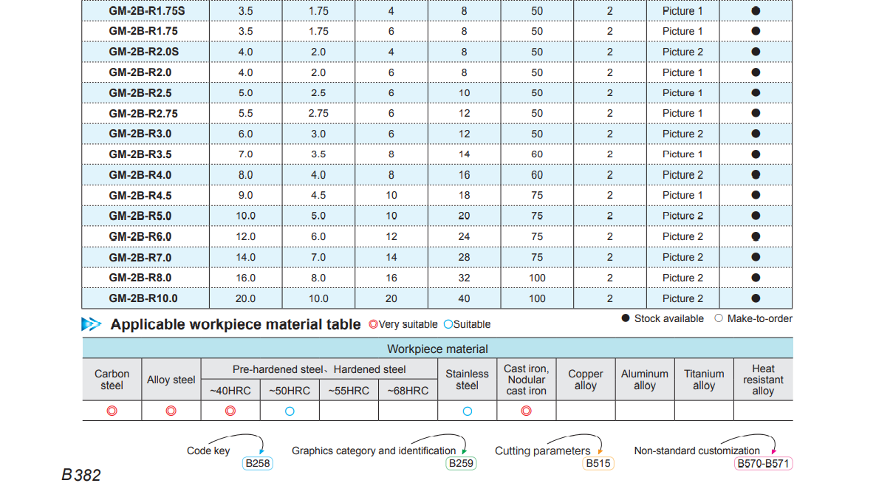Follow the B259 graphics category reference
Screen dimensions: 876x500
click(x=461, y=464)
